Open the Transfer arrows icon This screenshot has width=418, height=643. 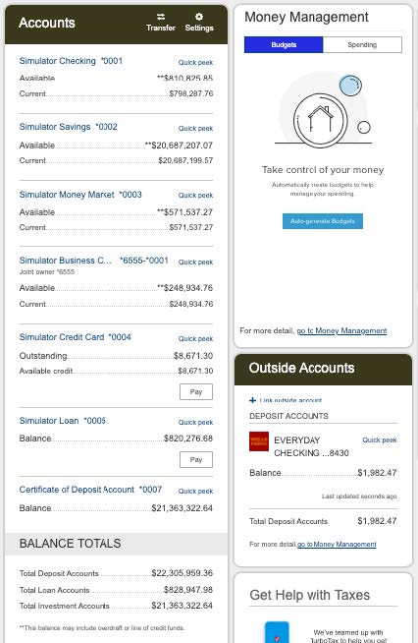(161, 17)
